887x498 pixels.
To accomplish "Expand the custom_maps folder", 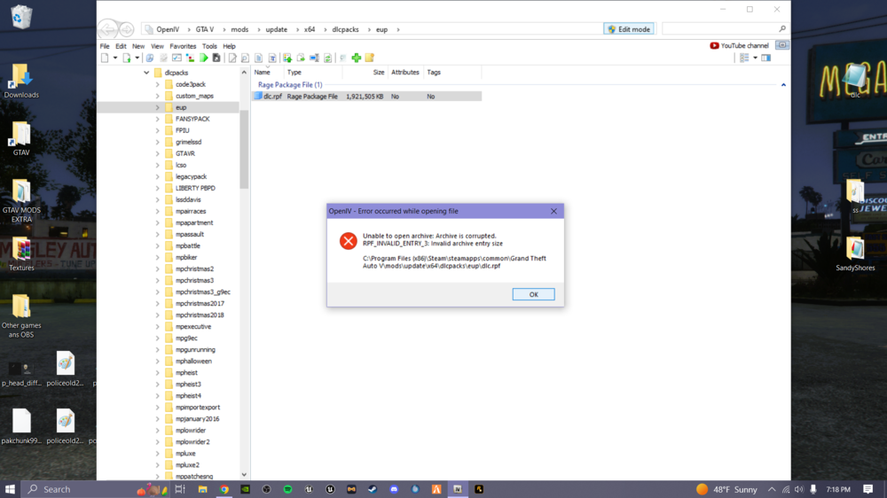I will (157, 96).
